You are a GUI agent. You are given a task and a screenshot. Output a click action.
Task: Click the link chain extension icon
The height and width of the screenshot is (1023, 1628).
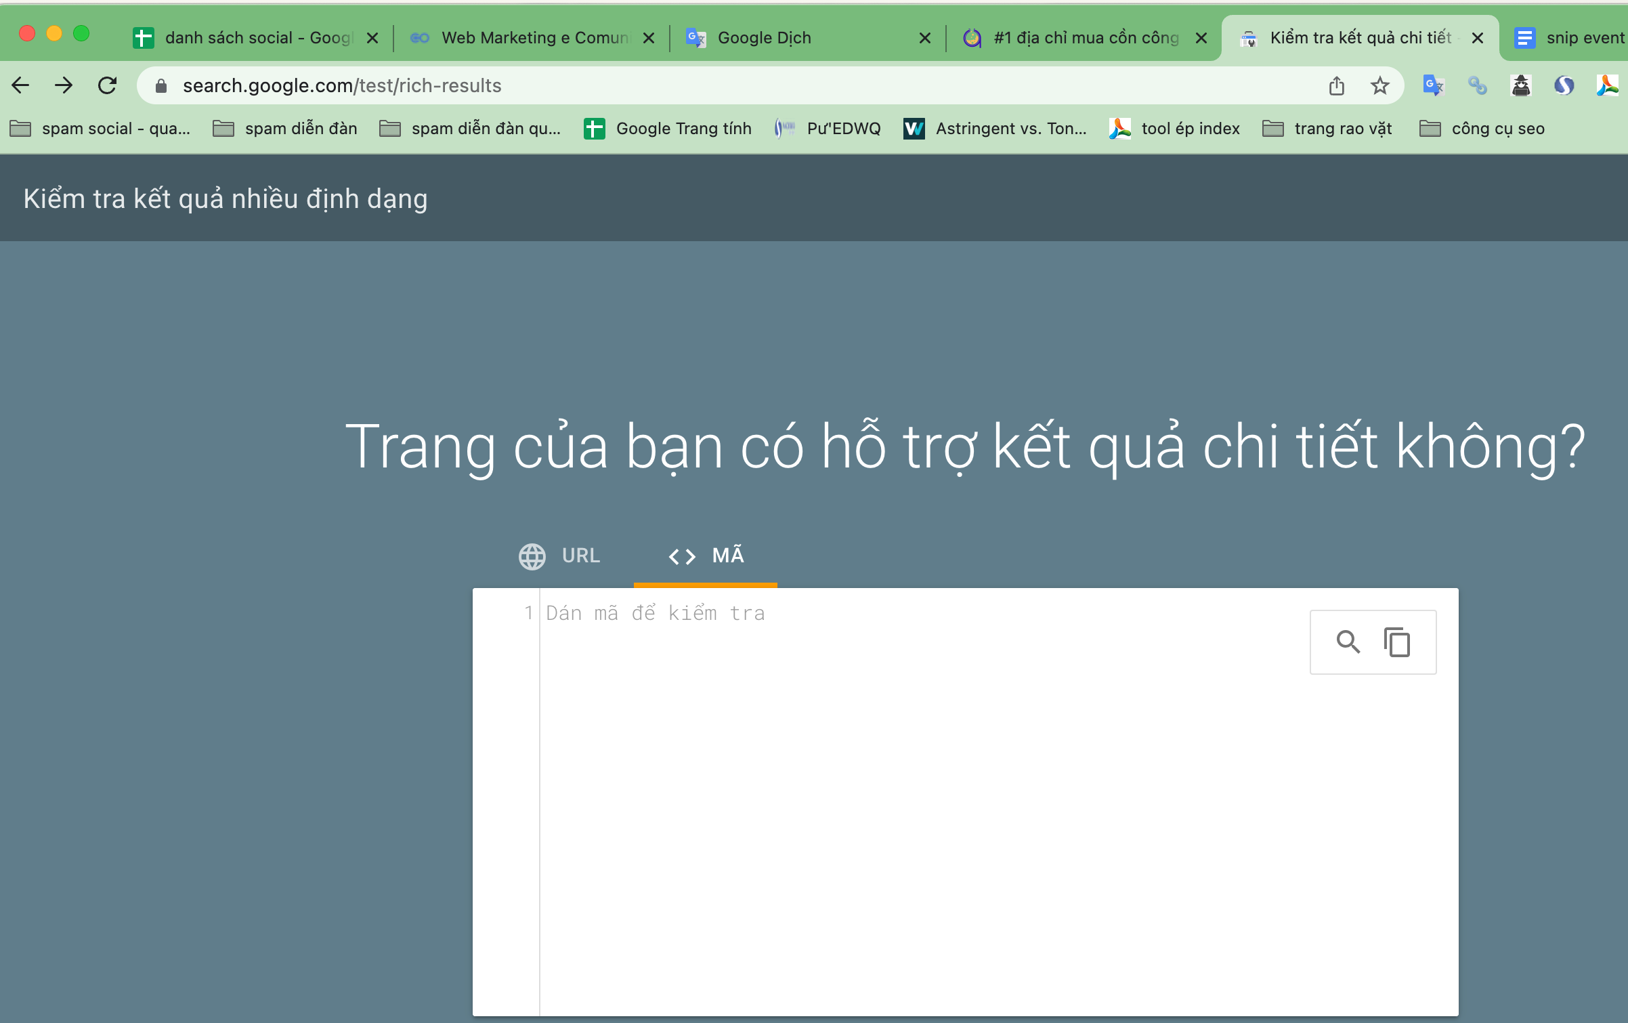point(1477,85)
